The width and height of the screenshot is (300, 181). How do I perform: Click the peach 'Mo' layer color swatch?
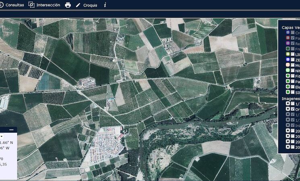pyautogui.click(x=288, y=65)
